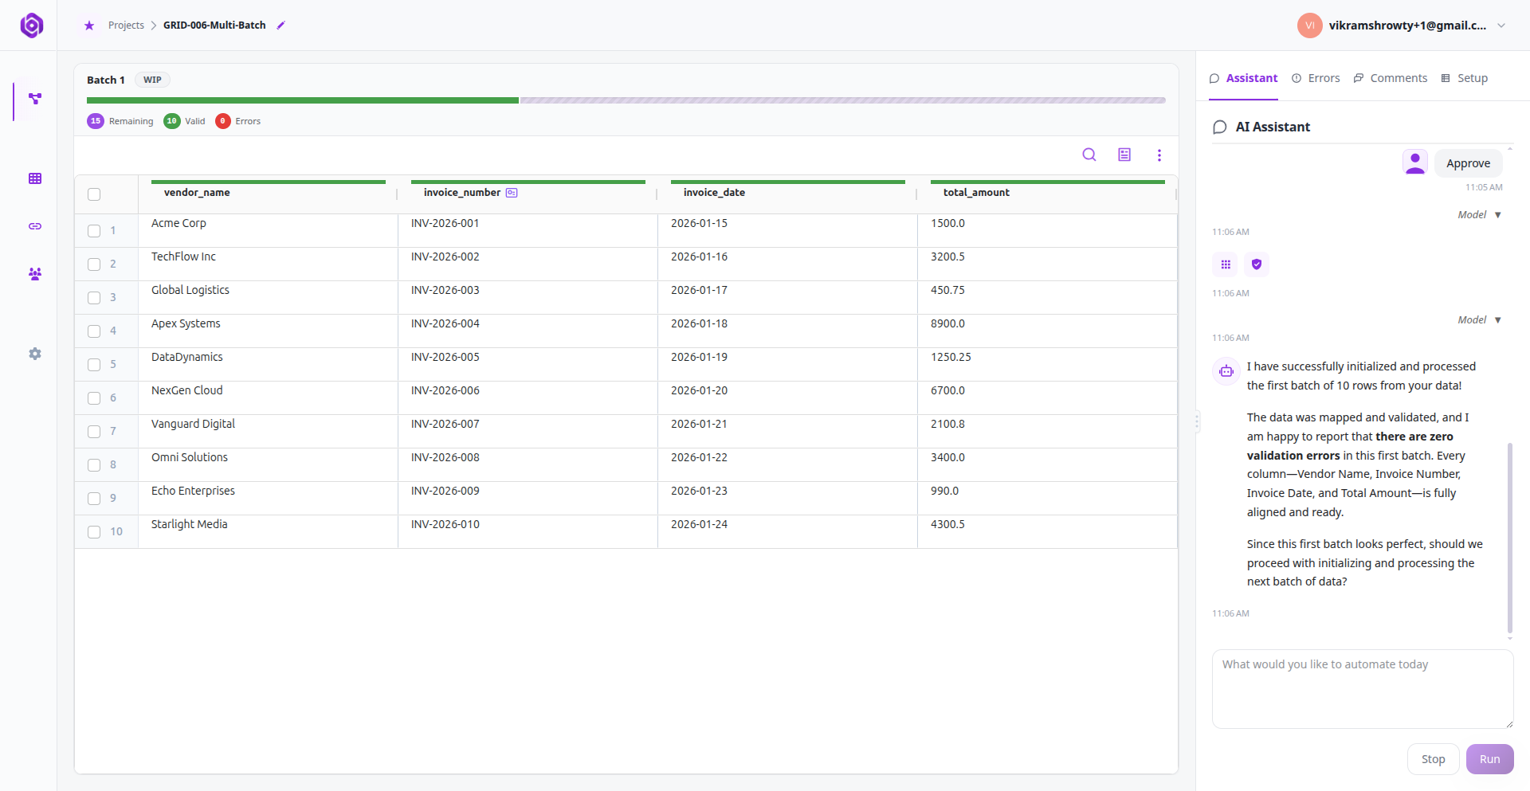
Task: Click the GRID-006-Multi-Batch project title
Action: click(x=214, y=25)
